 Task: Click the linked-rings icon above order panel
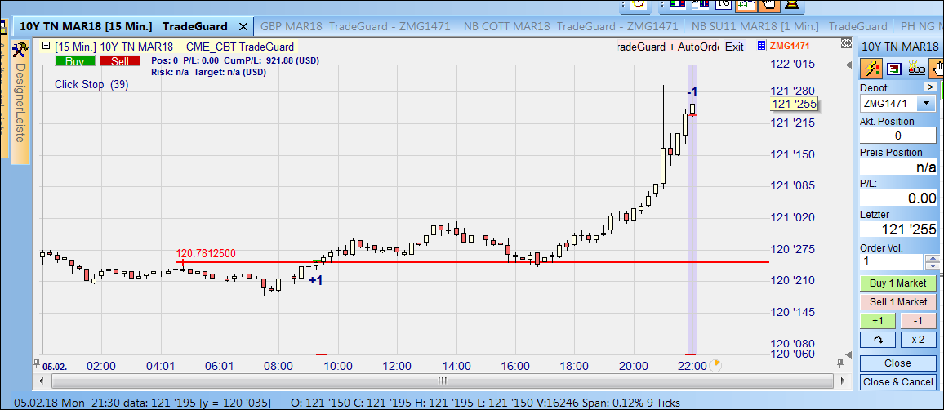[915, 69]
